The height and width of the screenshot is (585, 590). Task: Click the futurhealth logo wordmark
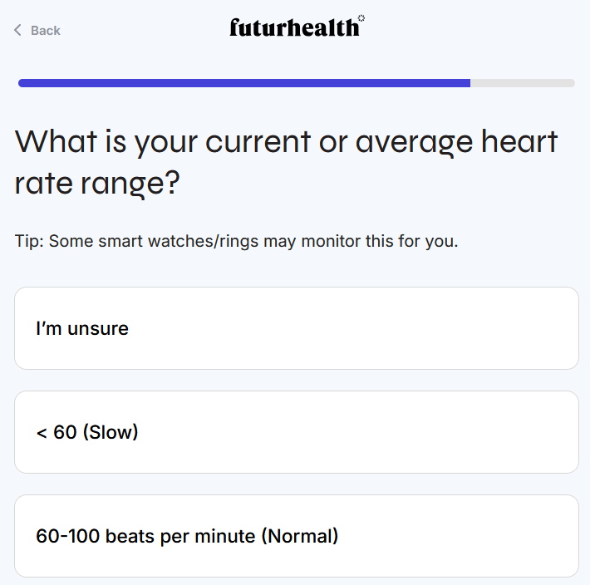(294, 28)
